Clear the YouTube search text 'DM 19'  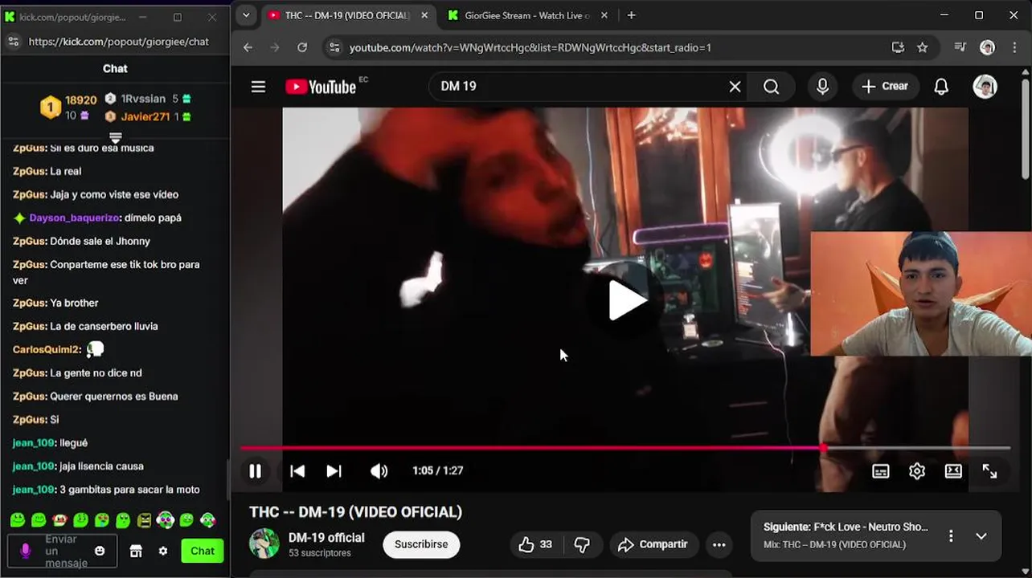735,87
